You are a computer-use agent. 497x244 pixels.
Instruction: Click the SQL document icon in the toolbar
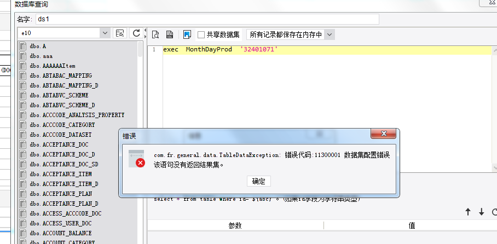coord(170,34)
